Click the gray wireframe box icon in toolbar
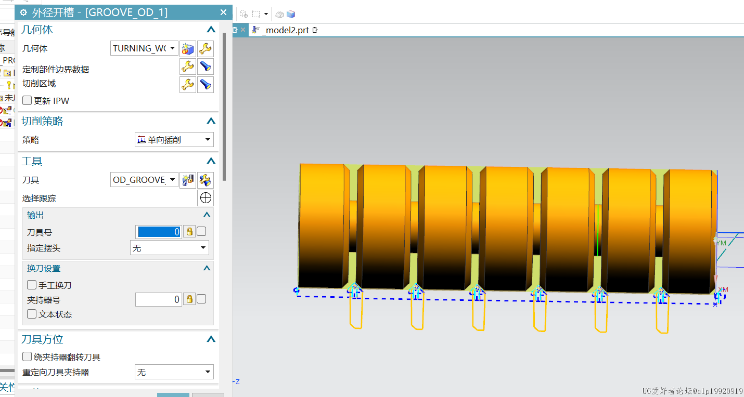This screenshot has height=397, width=744. (x=279, y=15)
